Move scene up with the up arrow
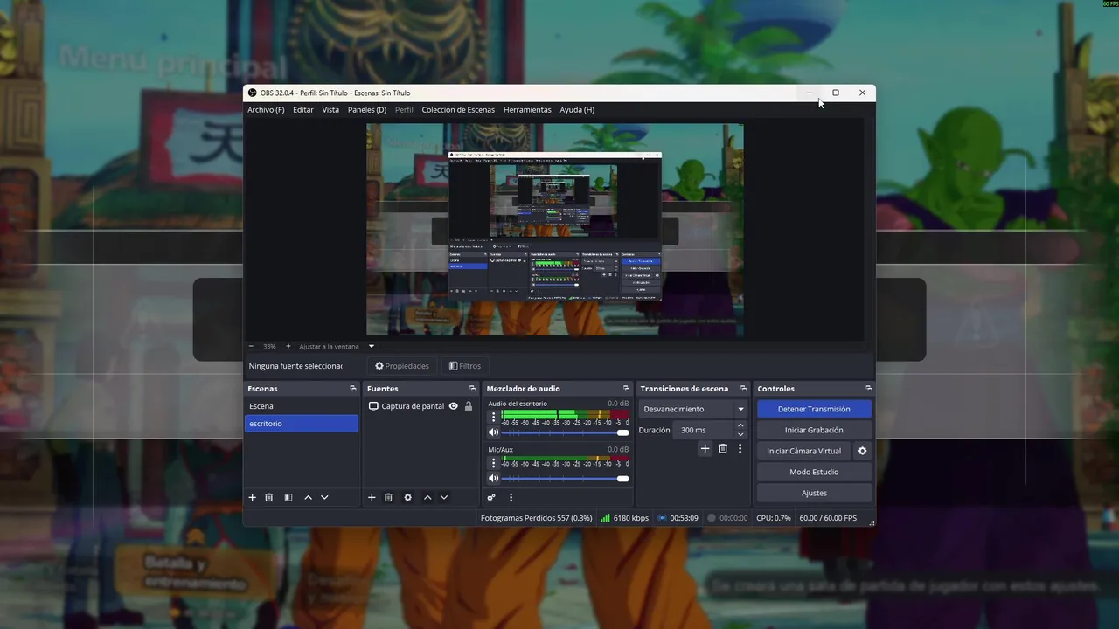The image size is (1119, 629). (x=308, y=497)
